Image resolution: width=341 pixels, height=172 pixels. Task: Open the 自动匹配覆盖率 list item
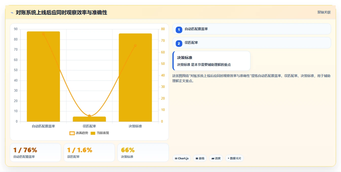pos(252,29)
